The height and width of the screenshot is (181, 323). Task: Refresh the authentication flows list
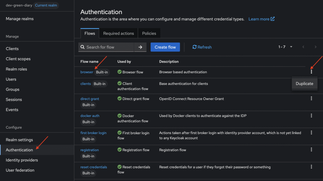tap(202, 47)
